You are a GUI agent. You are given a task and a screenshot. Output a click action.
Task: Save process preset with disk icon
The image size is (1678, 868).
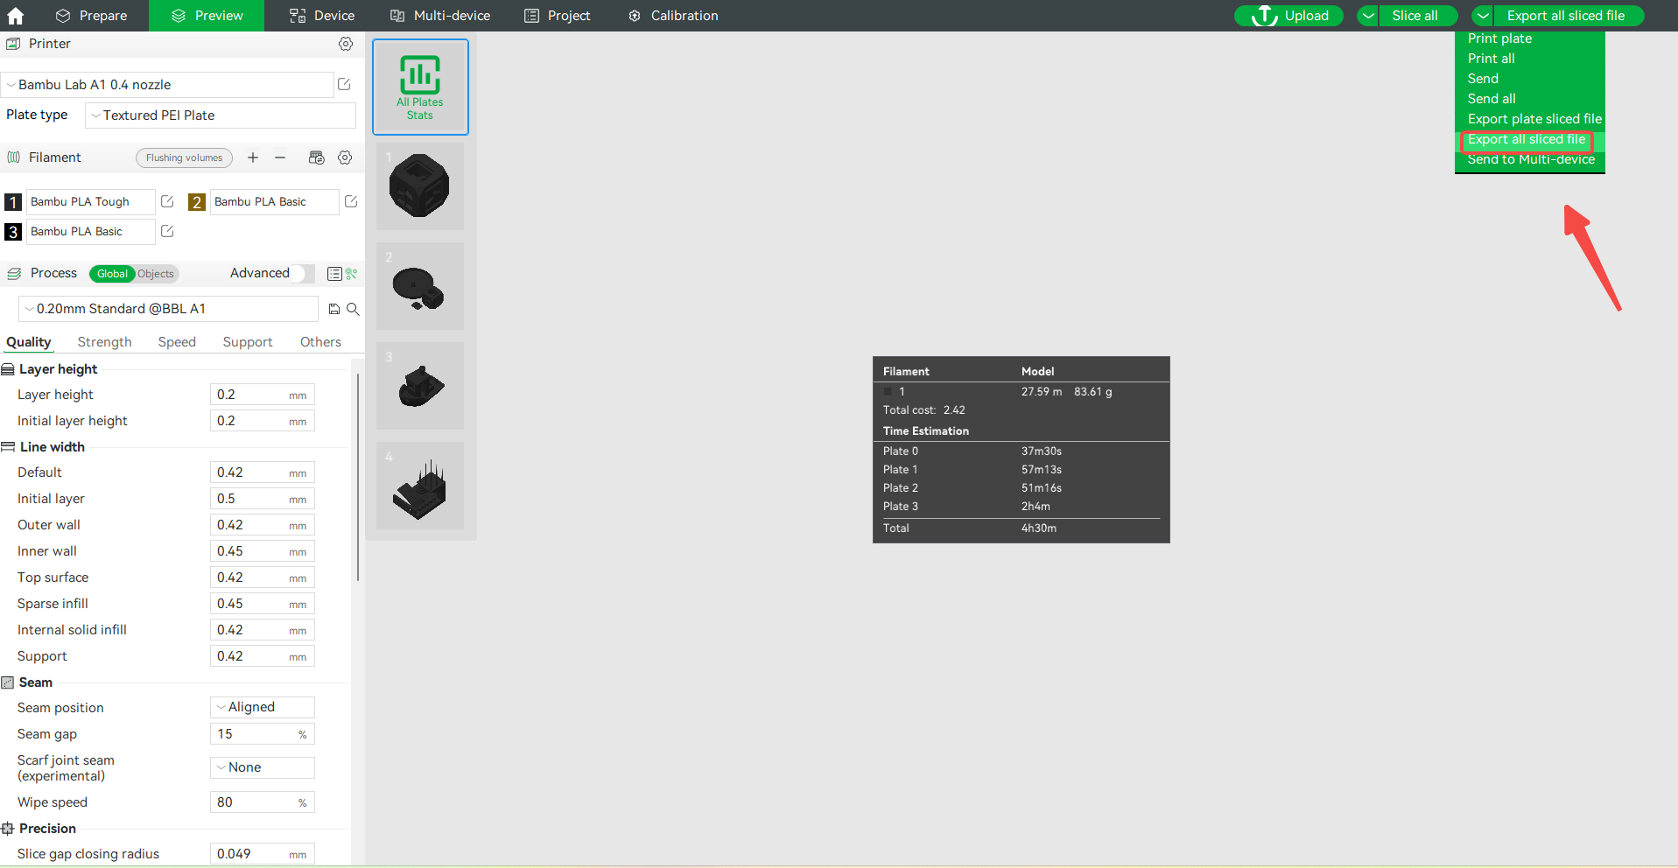click(x=333, y=309)
